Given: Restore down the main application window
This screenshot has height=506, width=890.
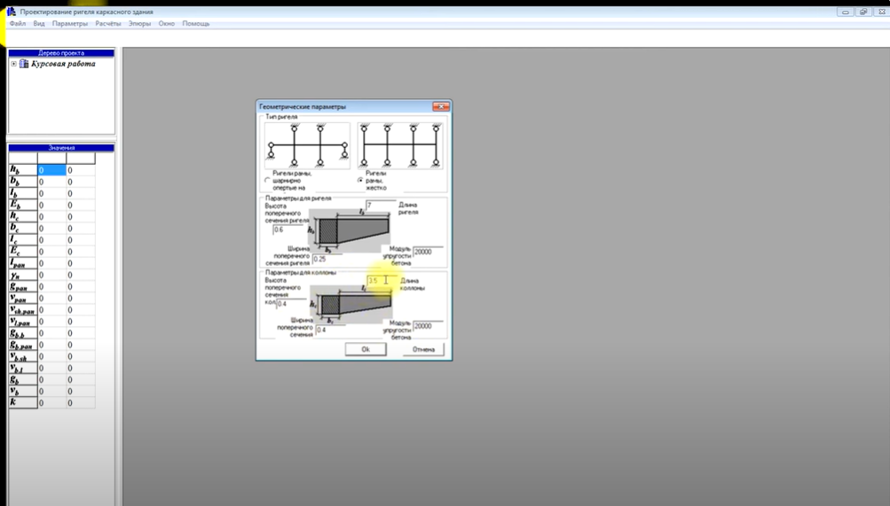Looking at the screenshot, I should coord(862,12).
